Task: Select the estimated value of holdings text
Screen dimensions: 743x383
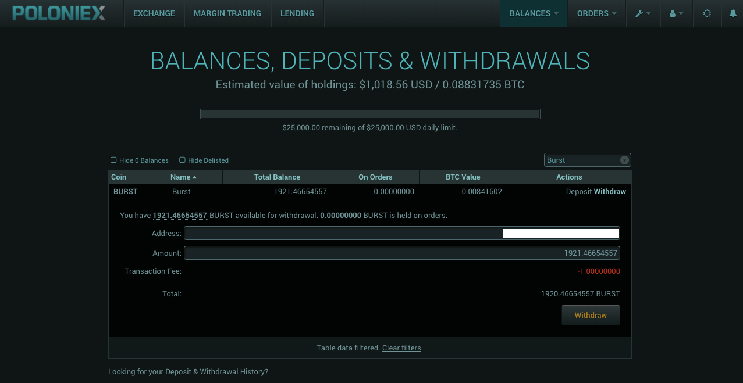Action: coord(370,85)
